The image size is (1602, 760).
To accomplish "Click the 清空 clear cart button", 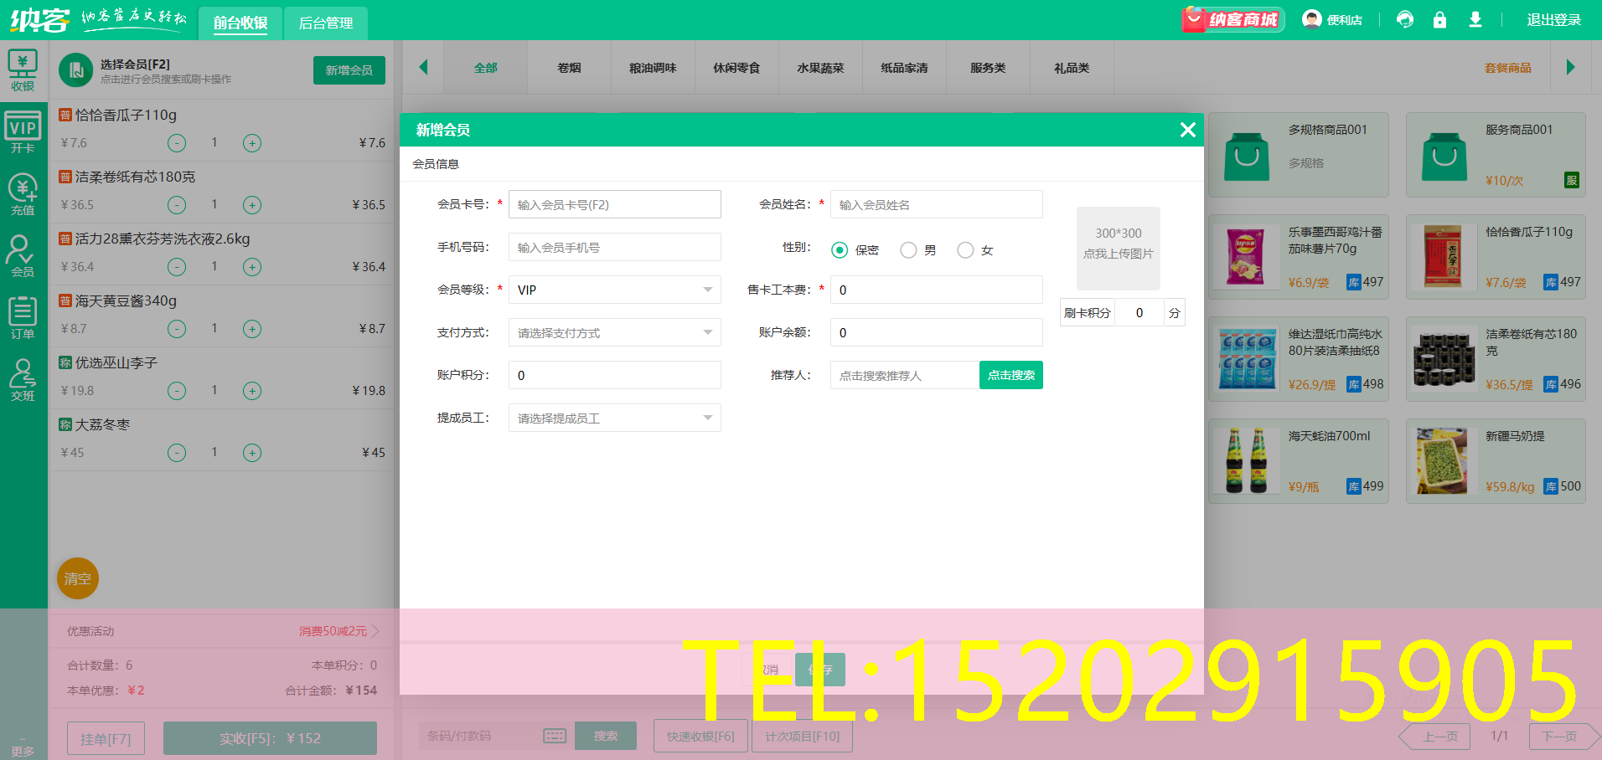I will coord(78,578).
